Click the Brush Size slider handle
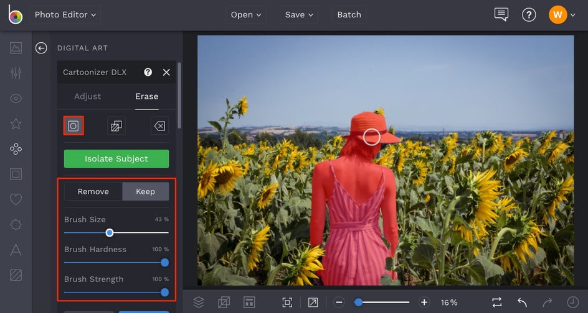 tap(110, 233)
